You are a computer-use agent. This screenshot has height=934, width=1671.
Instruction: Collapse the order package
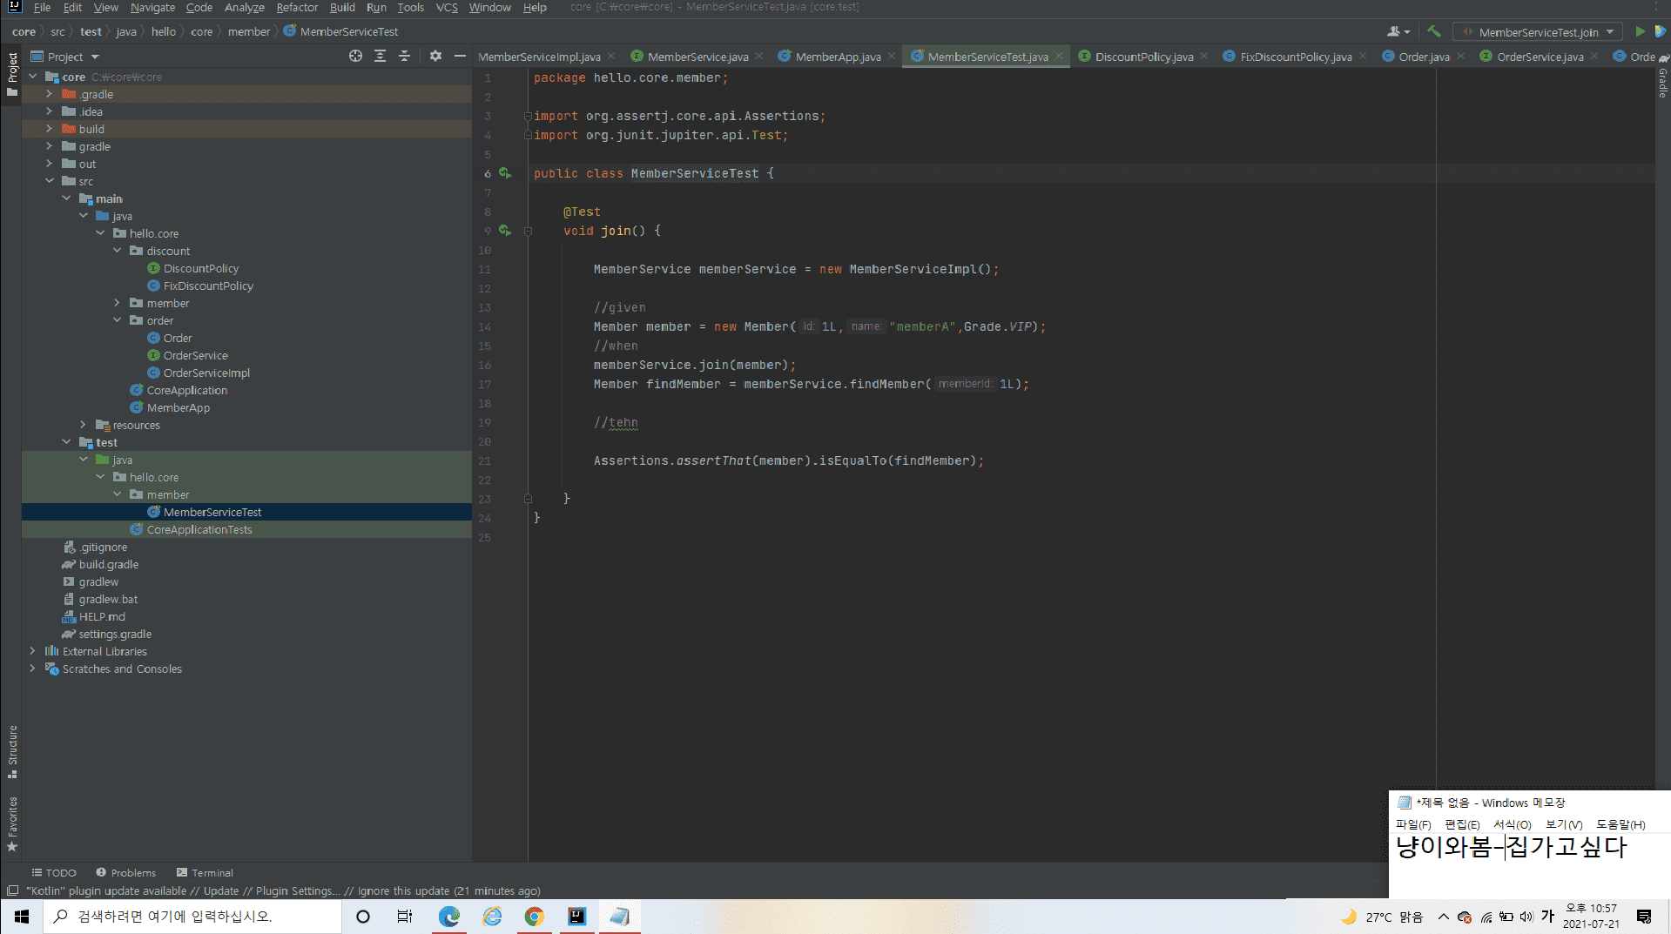(x=118, y=320)
